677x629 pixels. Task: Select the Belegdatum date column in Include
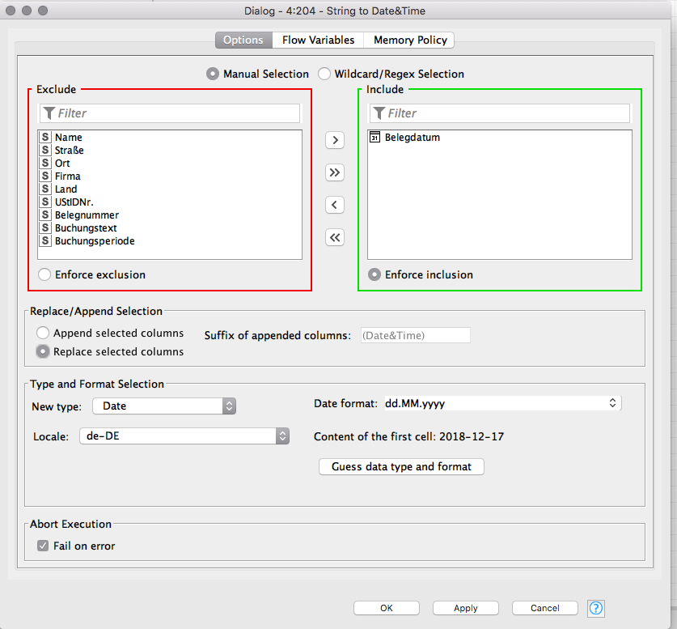[x=412, y=138]
